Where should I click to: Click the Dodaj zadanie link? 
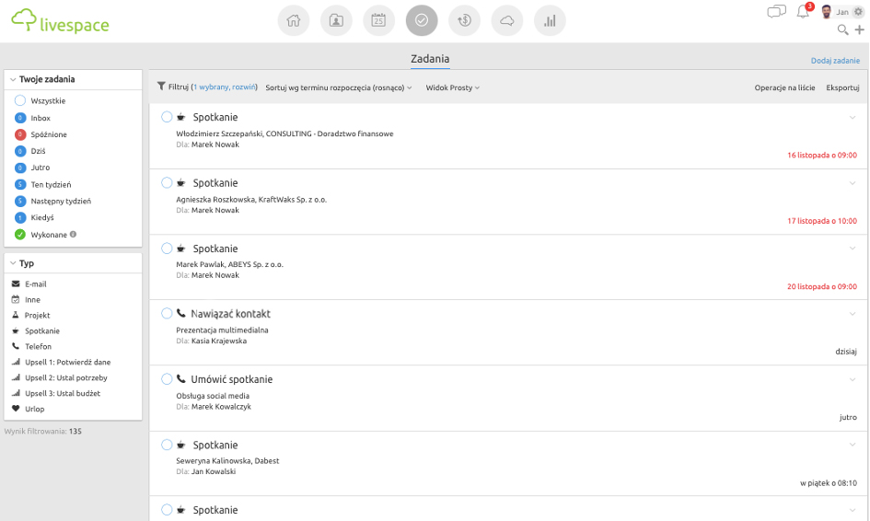point(835,61)
